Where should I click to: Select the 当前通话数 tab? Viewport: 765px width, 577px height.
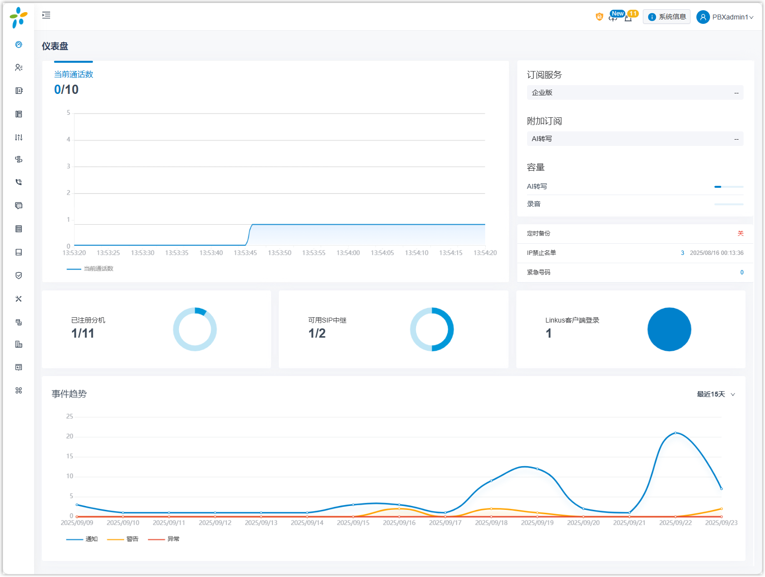pos(73,74)
